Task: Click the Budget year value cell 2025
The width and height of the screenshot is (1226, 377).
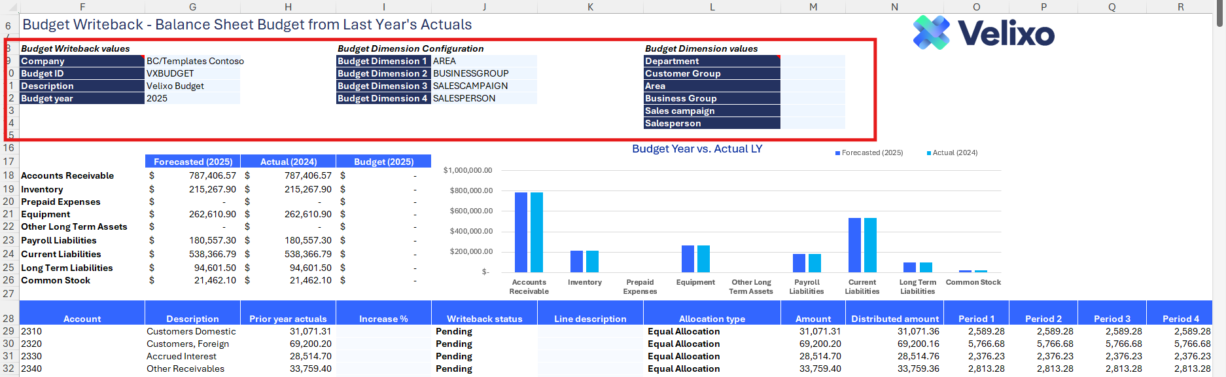Action: coord(192,99)
